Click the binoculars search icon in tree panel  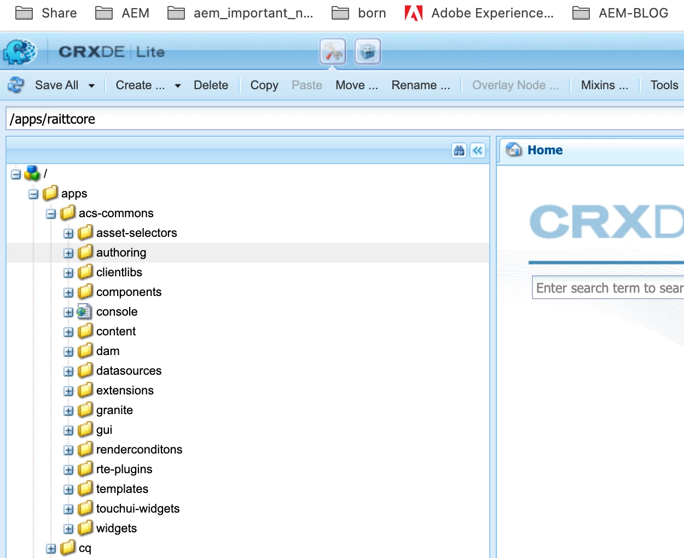459,150
